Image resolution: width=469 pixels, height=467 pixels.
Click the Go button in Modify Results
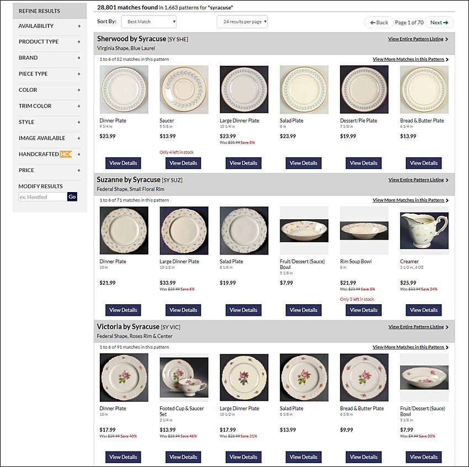72,197
